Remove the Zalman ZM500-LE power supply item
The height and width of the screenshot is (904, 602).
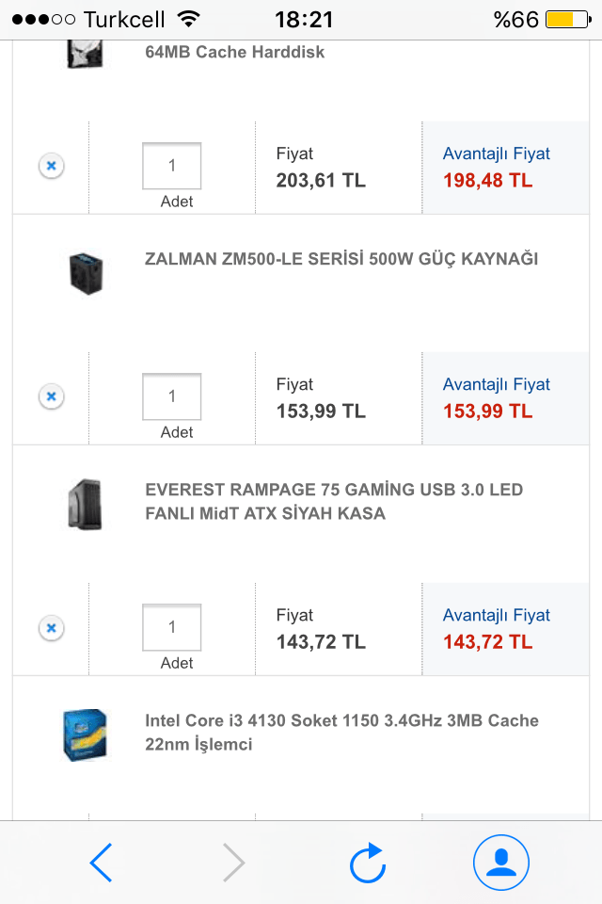tap(52, 397)
